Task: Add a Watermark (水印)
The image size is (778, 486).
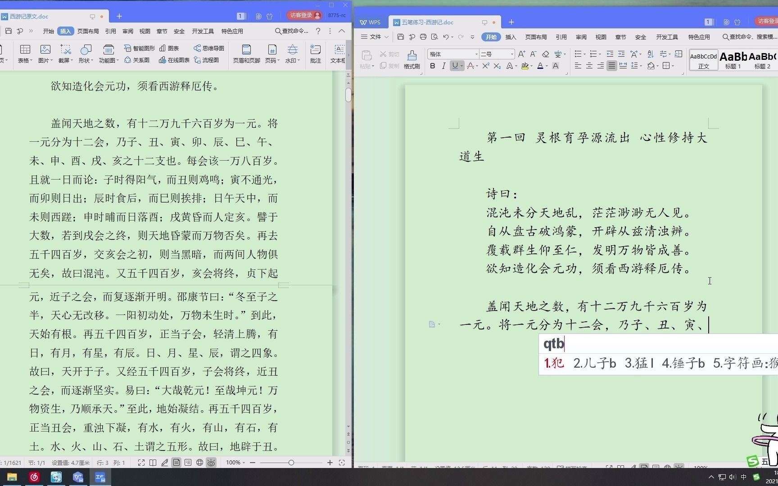Action: tap(293, 54)
